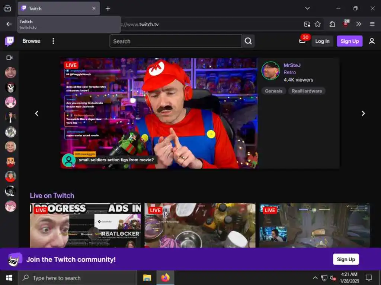
Task: Go to previous featured stream with left arrow
Action: (x=37, y=114)
